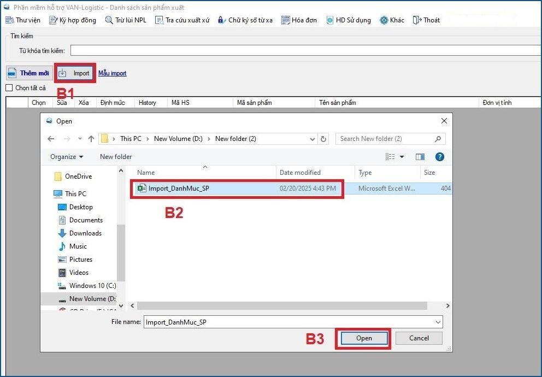
Task: Click the History column header
Action: pos(151,103)
